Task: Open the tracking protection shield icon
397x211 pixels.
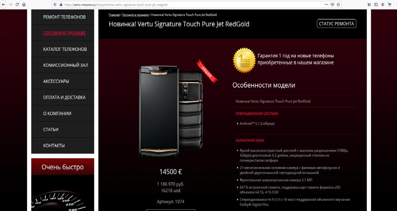Action: tap(55, 5)
